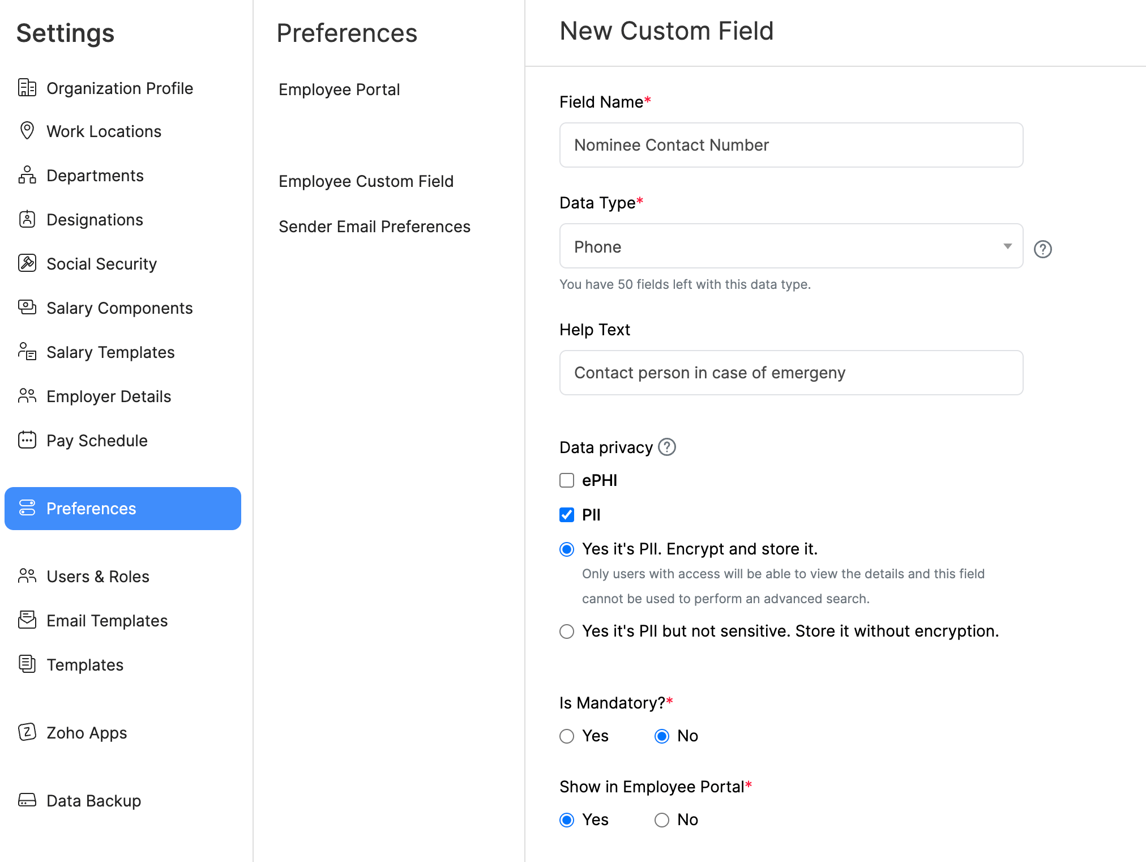
Task: Select No for Show in Employee Portal
Action: tap(662, 820)
